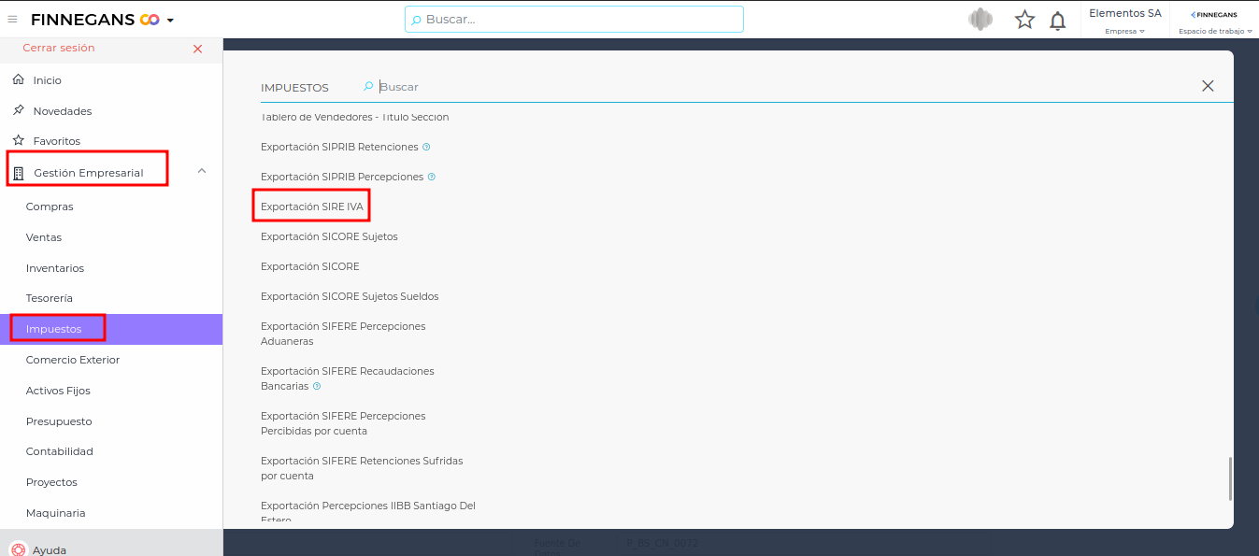Focus the top Buscar search field

click(x=574, y=19)
